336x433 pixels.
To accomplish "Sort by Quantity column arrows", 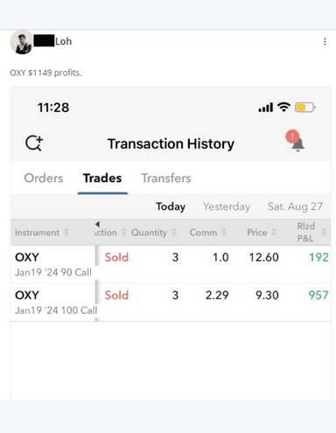I will (174, 232).
